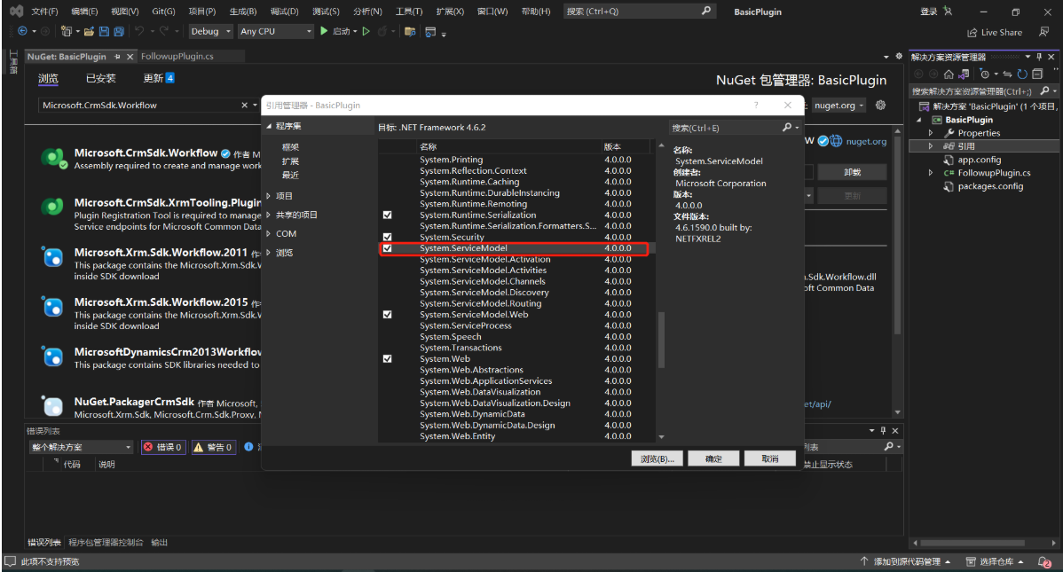The width and height of the screenshot is (1063, 572).
Task: Click the Solution Explorer search field
Action: tap(973, 91)
